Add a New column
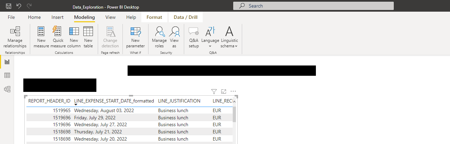 (74, 37)
